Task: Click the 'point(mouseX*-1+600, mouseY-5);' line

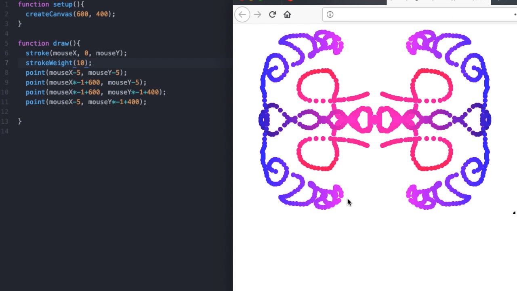Action: pyautogui.click(x=86, y=82)
